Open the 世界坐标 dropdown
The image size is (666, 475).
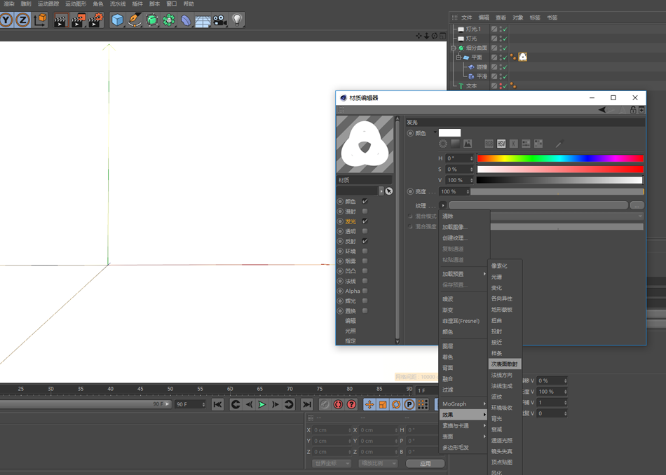tap(332, 463)
